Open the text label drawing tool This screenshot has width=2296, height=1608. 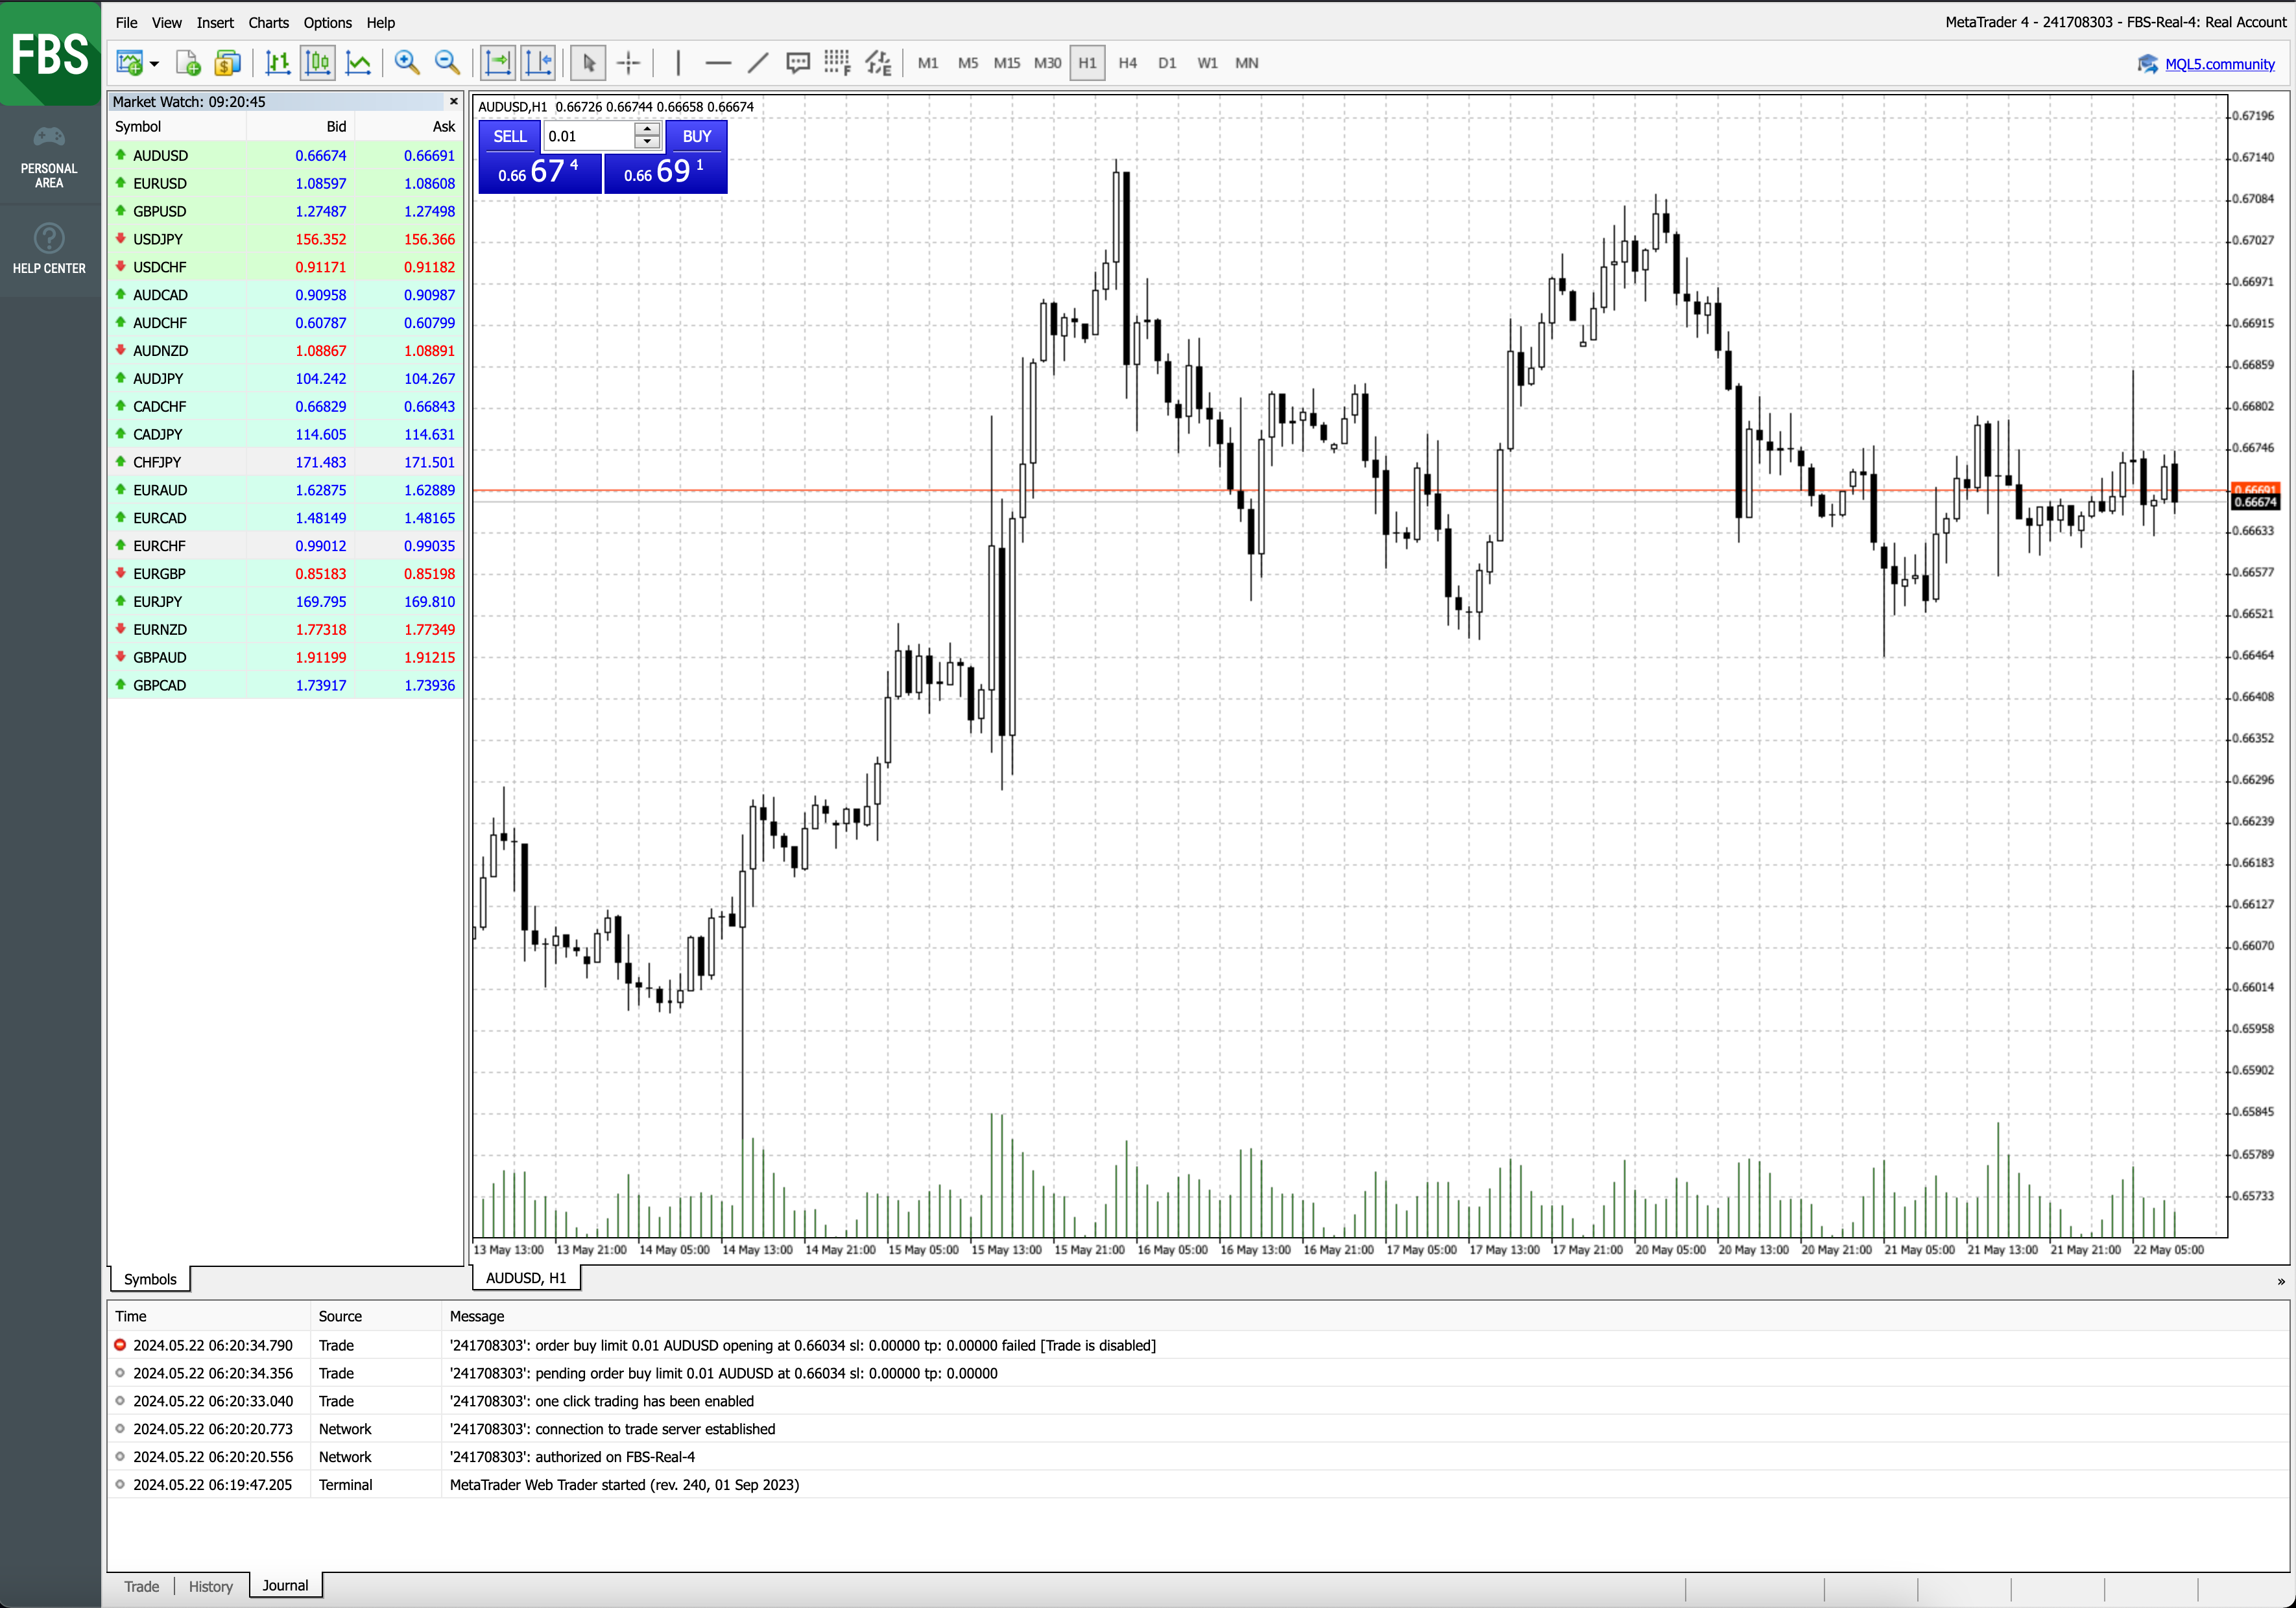tap(797, 63)
